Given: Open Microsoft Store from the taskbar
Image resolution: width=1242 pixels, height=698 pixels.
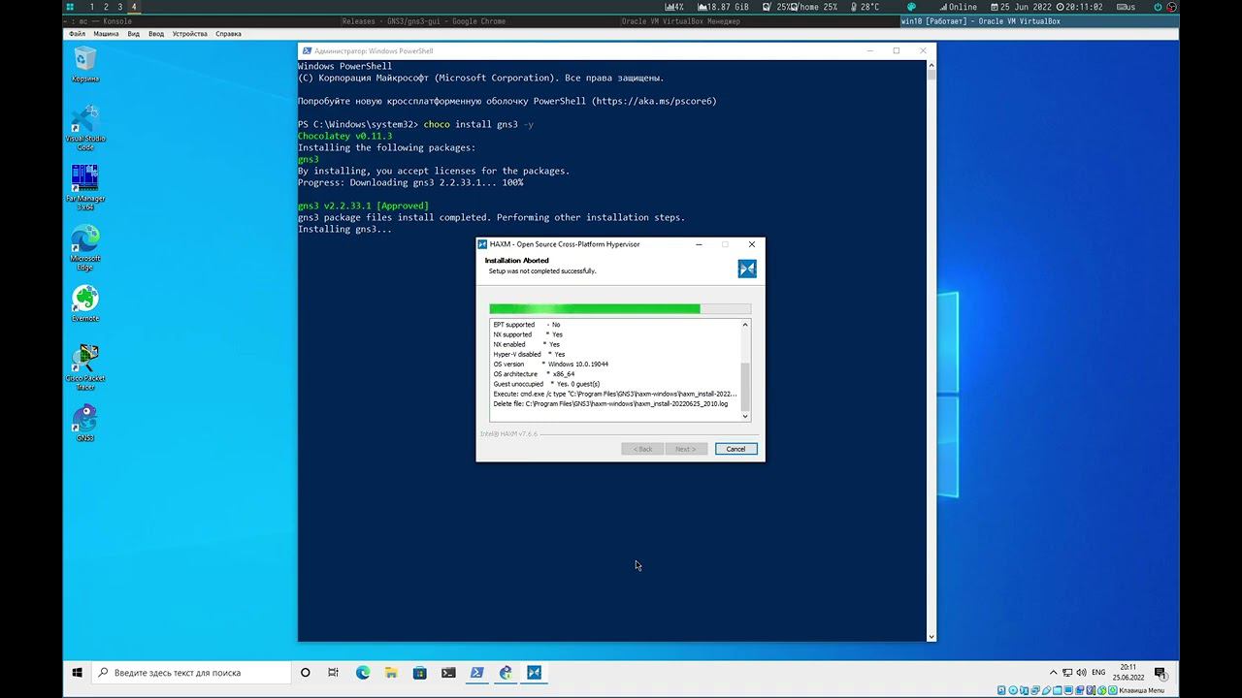Looking at the screenshot, I should point(419,673).
